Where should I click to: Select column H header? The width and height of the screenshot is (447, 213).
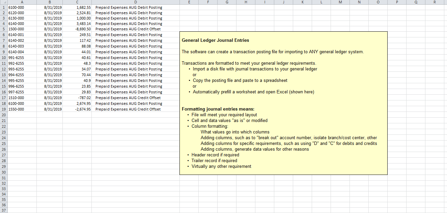[245, 2]
